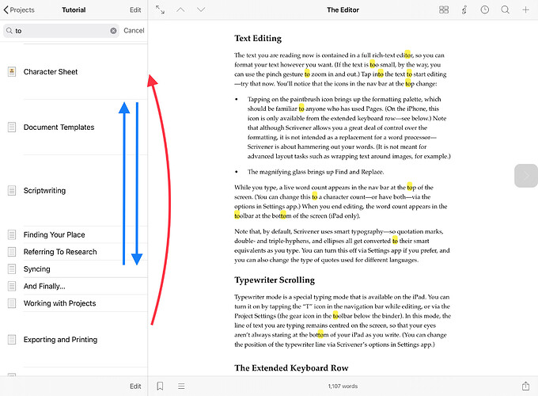Image resolution: width=538 pixels, height=396 pixels.
Task: Click Document Templates page icon
Action: point(12,127)
